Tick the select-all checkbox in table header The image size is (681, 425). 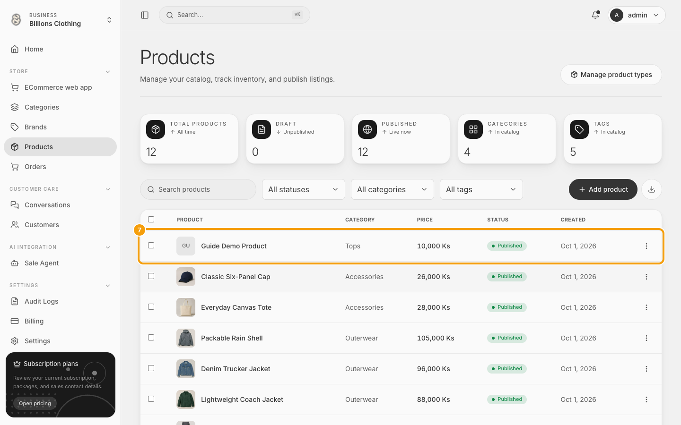point(151,219)
